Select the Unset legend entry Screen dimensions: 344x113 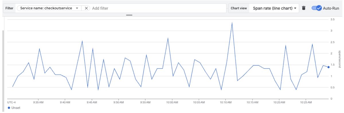coord(14,108)
